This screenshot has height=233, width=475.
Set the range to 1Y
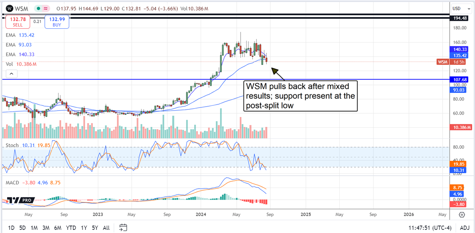[x=84, y=227]
